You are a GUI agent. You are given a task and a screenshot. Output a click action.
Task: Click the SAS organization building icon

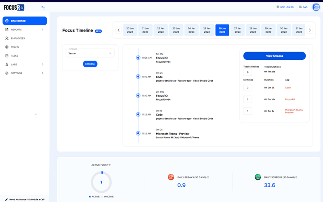point(300,7)
